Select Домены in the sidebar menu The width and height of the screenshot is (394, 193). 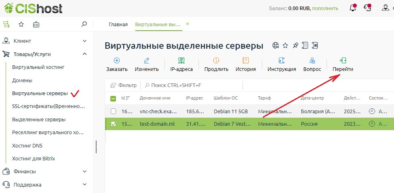coord(22,80)
